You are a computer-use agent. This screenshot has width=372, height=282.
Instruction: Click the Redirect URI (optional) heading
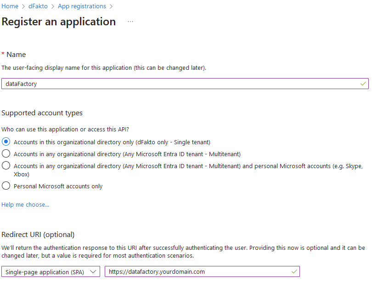click(x=38, y=235)
